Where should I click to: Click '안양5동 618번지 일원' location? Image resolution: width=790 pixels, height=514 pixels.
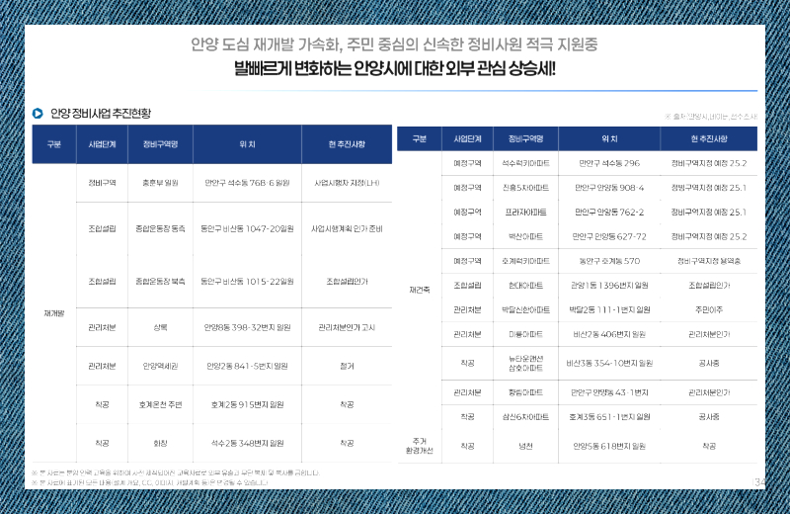point(609,446)
